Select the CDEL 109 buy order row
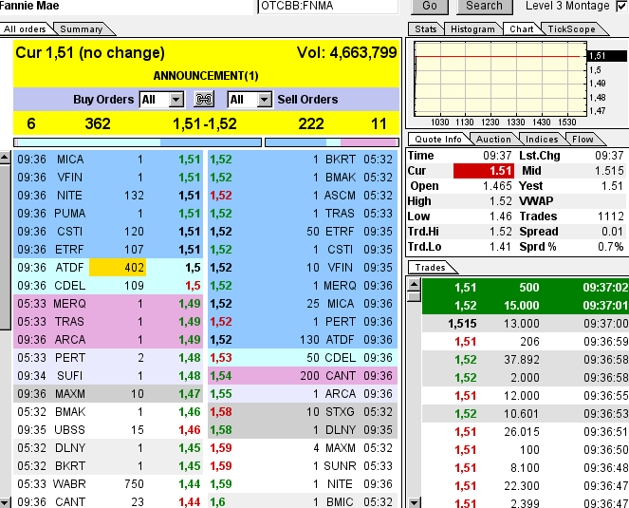629x508 pixels. 108,286
